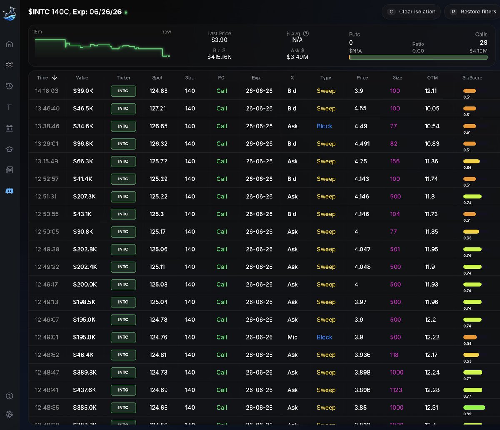The height and width of the screenshot is (430, 500).
Task: Open the help question mark icon
Action: pyautogui.click(x=9, y=396)
